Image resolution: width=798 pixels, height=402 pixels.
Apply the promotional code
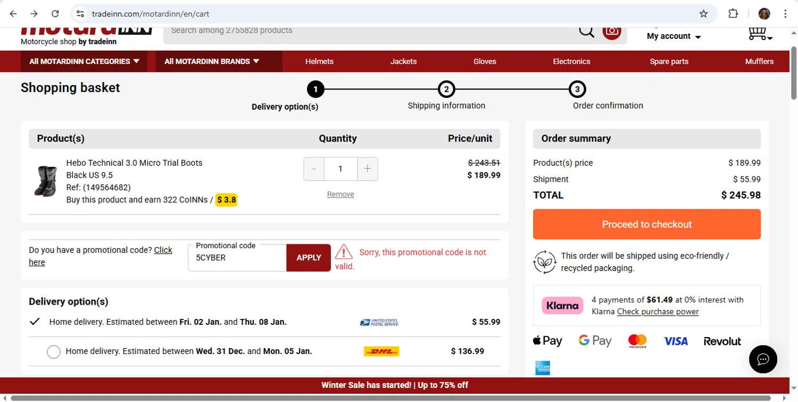(309, 258)
